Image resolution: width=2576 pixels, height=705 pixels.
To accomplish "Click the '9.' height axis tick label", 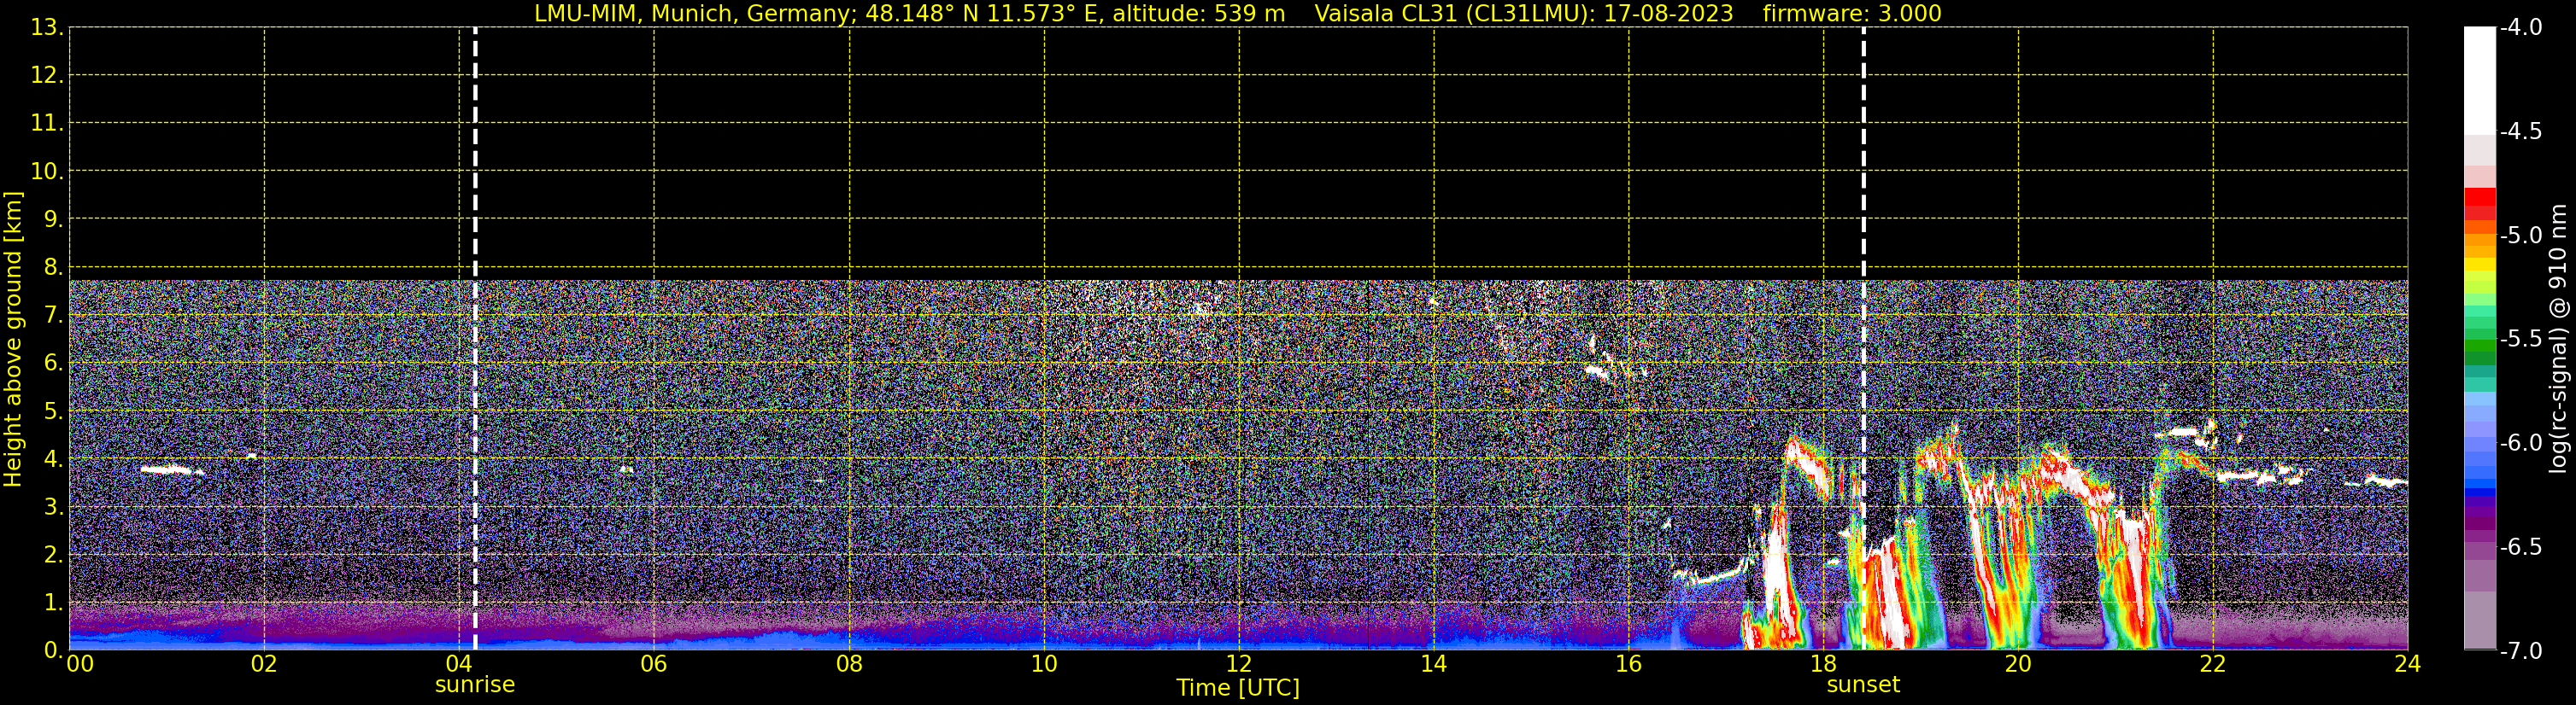I will [x=53, y=218].
